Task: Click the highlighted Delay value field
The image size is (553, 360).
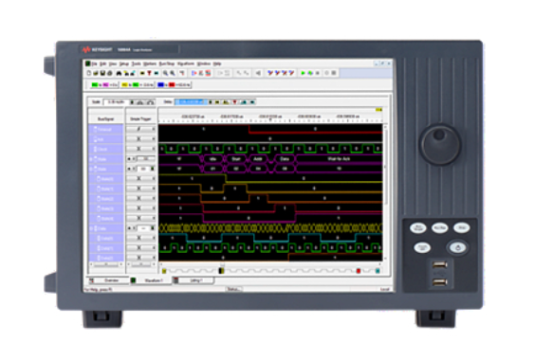Action: 191,102
